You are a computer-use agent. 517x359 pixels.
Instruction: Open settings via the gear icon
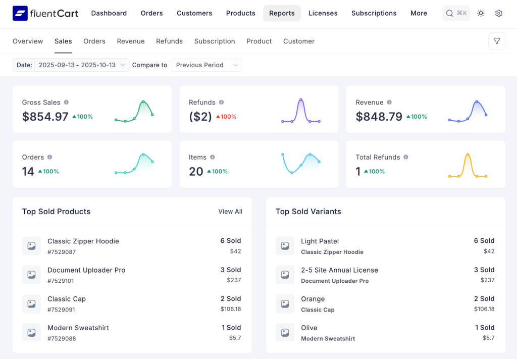click(x=498, y=13)
